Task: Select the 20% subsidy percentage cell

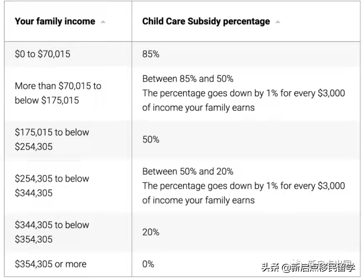Action: point(151,232)
